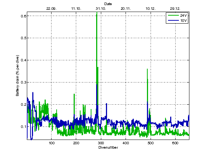Click the tall green spike near dive 285
This screenshot has height=157, width=209.
(97, 47)
